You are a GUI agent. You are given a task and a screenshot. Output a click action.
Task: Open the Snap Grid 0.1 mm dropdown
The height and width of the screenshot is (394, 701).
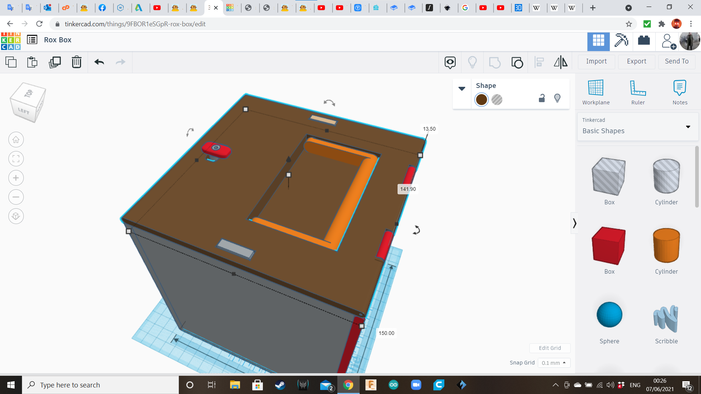pyautogui.click(x=553, y=363)
